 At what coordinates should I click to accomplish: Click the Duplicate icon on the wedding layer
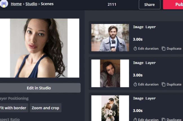pyautogui.click(x=164, y=120)
